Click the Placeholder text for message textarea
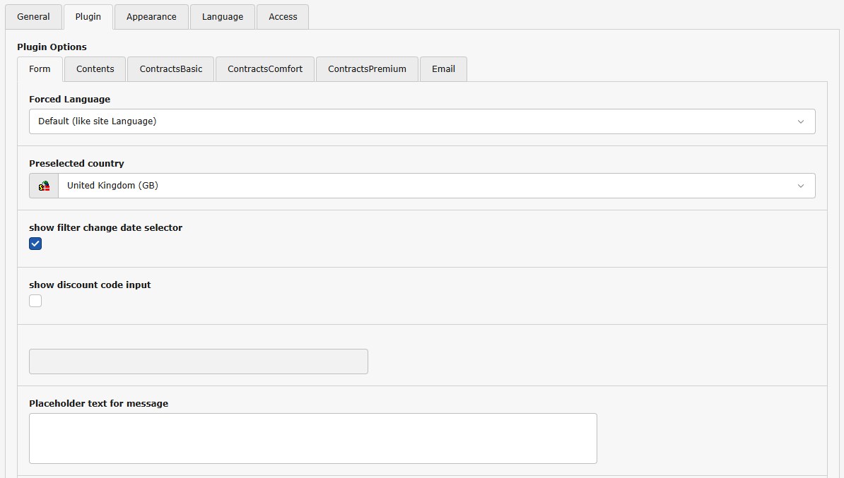This screenshot has height=478, width=844. (312, 438)
